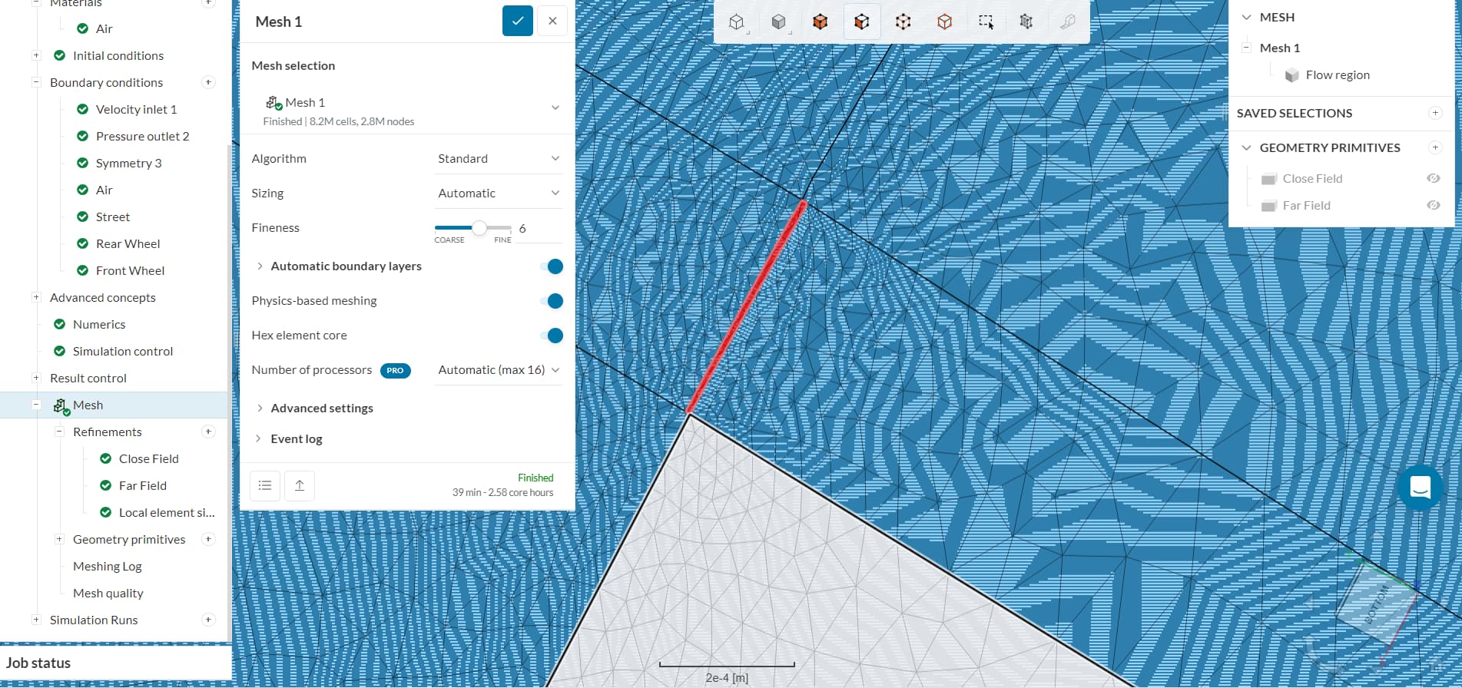Toggle Physics-based meshing switch
Image resolution: width=1462 pixels, height=688 pixels.
coord(552,301)
